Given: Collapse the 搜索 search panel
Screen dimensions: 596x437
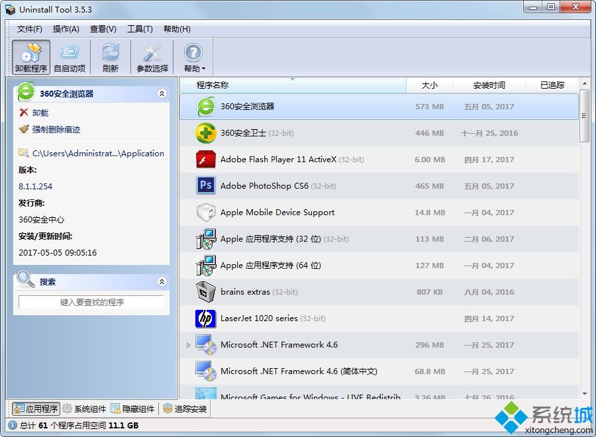Looking at the screenshot, I should 162,281.
